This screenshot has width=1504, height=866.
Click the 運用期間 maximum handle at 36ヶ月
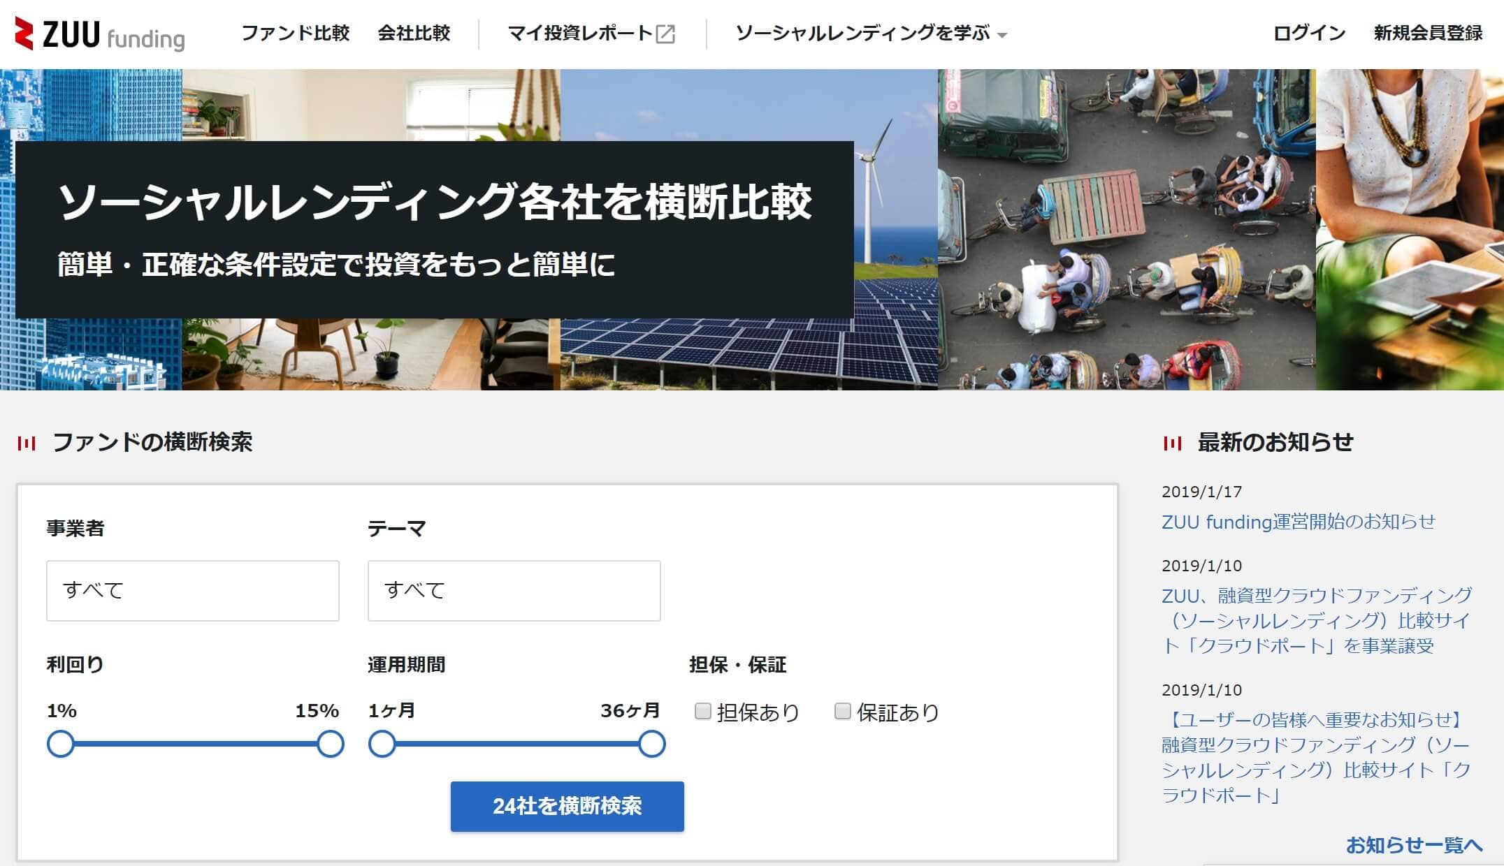[x=651, y=744]
